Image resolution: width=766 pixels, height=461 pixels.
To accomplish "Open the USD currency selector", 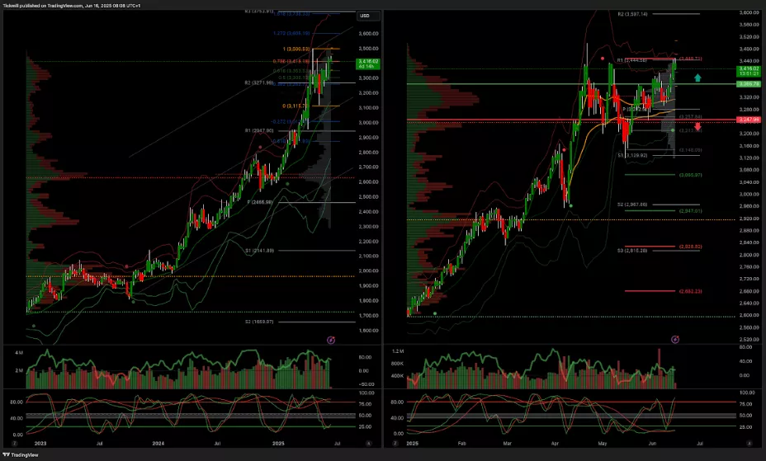I will [x=363, y=16].
